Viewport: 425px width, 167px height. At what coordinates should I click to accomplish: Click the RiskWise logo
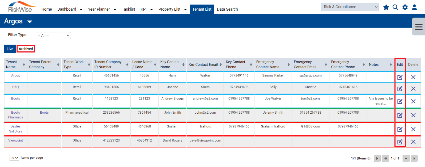(x=21, y=7)
